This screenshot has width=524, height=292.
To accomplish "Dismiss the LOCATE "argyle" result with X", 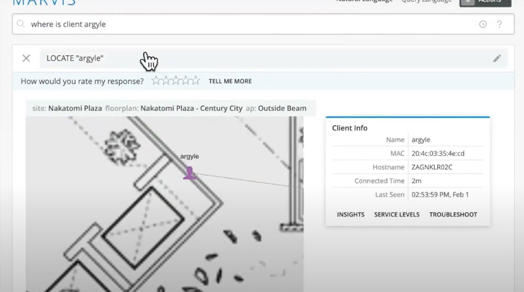I will point(26,58).
